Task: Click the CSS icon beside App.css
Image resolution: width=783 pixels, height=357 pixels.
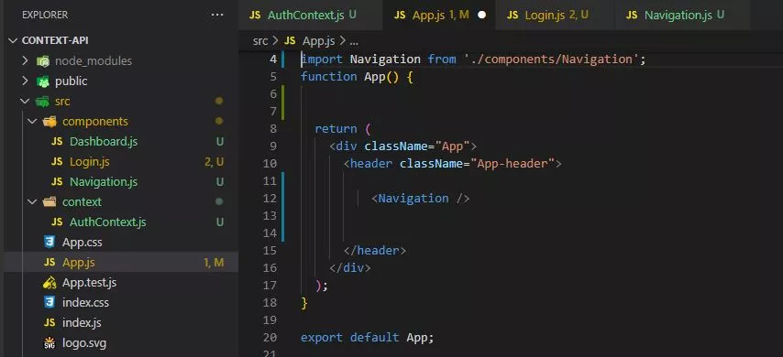Action: click(x=50, y=243)
